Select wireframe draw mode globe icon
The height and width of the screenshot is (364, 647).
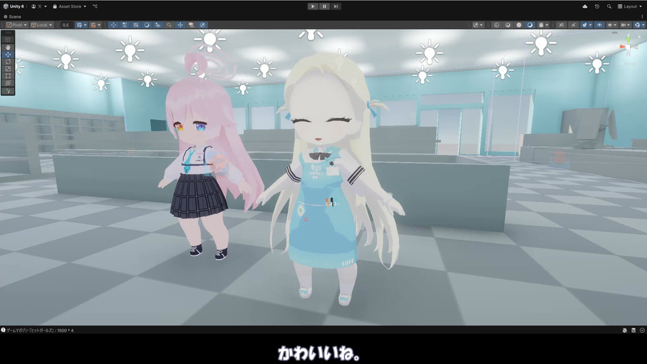click(497, 25)
